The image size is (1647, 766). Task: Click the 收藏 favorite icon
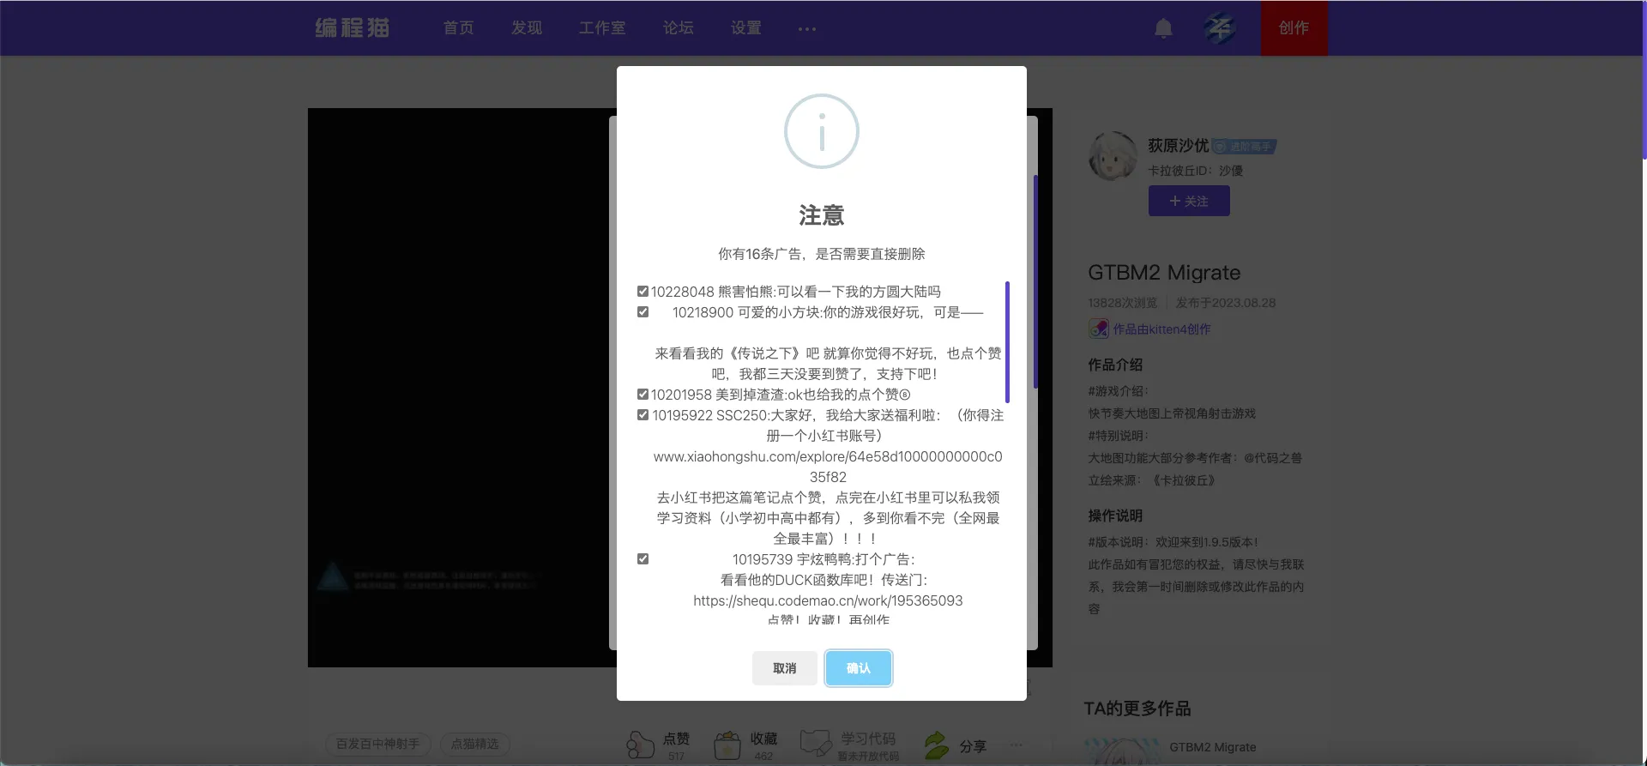pos(727,745)
